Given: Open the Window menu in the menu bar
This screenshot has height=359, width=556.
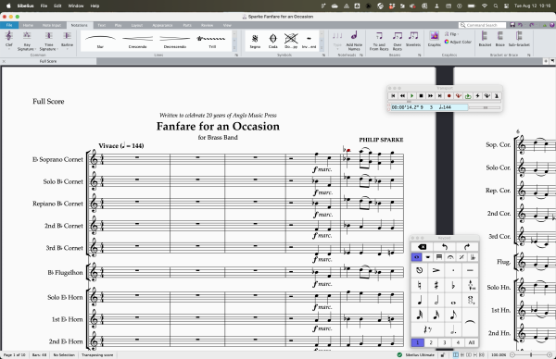Looking at the screenshot, I should 76,6.
